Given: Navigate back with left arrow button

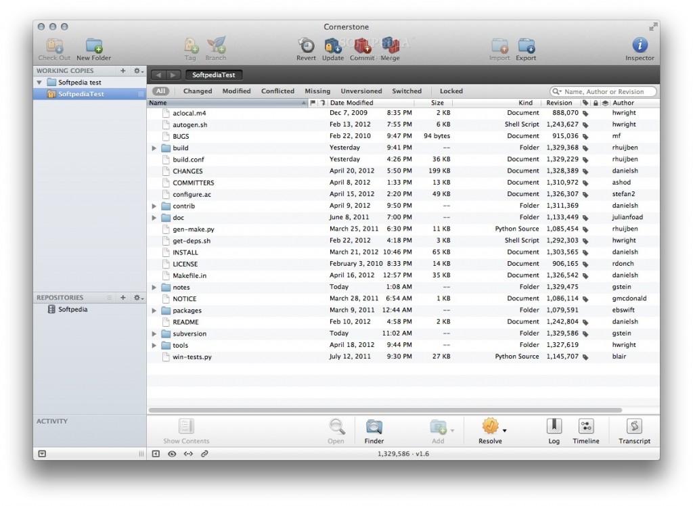Looking at the screenshot, I should click(x=158, y=75).
